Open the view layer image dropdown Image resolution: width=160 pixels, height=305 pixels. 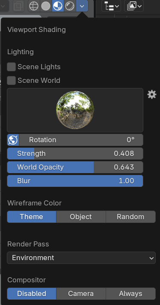pos(134,6)
